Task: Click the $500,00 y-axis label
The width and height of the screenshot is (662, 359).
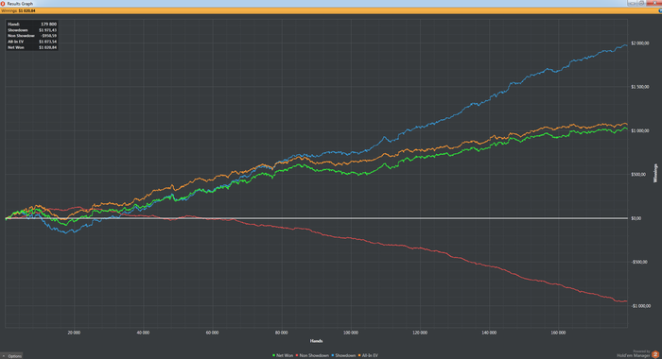Action: click(x=638, y=174)
